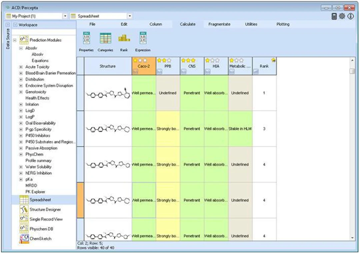
Task: Click the spreadsheet vertical scrollbar down arrow
Action: (x=352, y=238)
